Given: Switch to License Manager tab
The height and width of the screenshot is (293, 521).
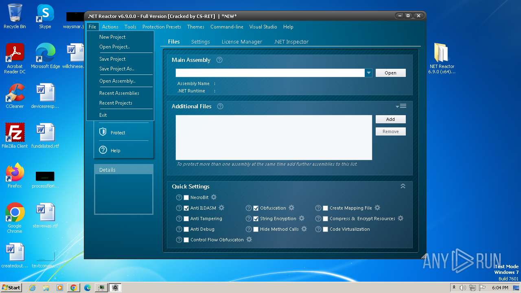Looking at the screenshot, I should (x=242, y=42).
